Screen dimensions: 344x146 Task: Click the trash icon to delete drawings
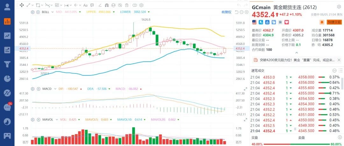[126, 5]
